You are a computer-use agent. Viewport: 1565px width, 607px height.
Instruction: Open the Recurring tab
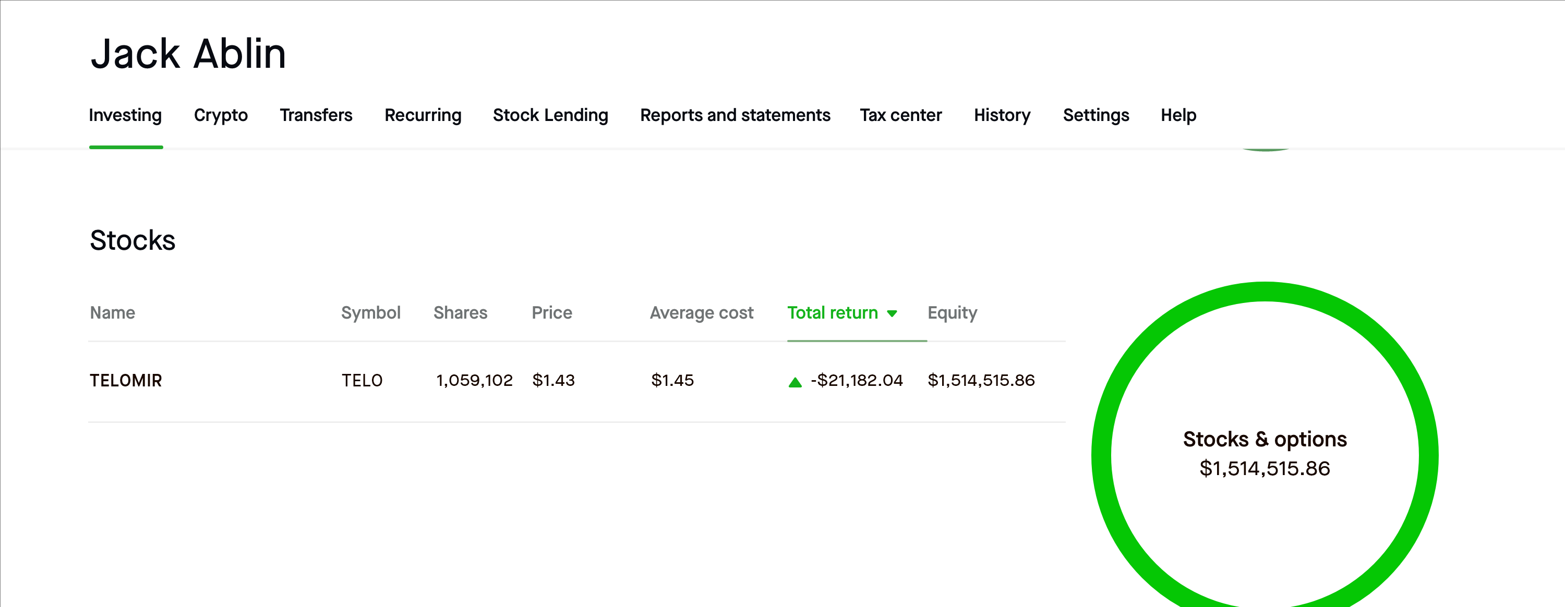pos(423,115)
